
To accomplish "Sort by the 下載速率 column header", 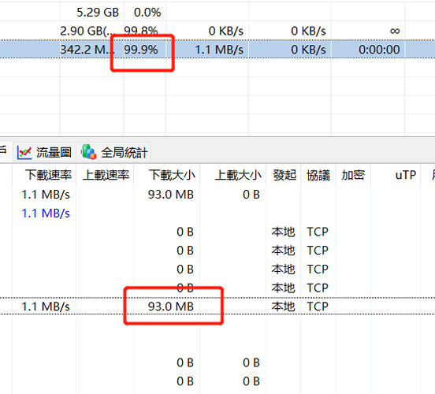I will click(49, 175).
